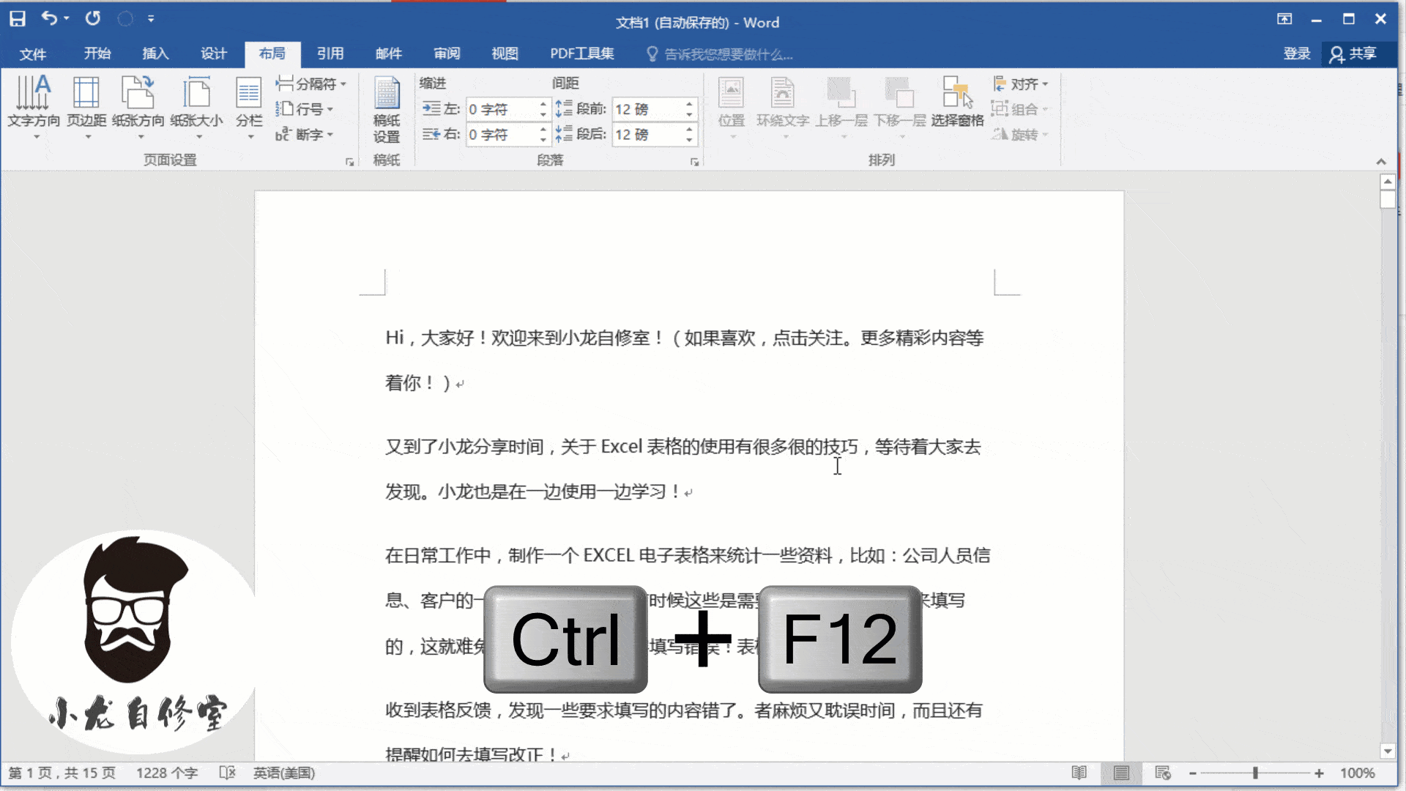This screenshot has width=1406, height=791.
Task: Switch to the PDF工具集 tab
Action: tap(582, 54)
